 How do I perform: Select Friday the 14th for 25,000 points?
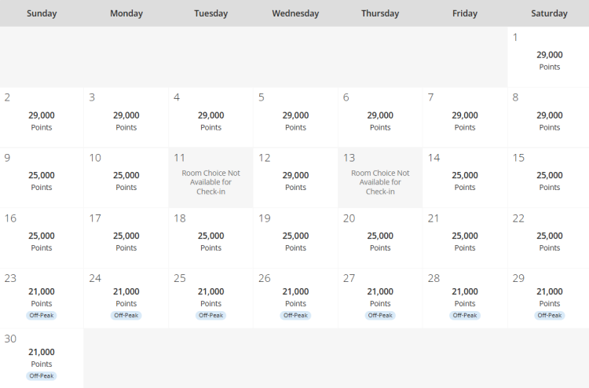point(465,178)
